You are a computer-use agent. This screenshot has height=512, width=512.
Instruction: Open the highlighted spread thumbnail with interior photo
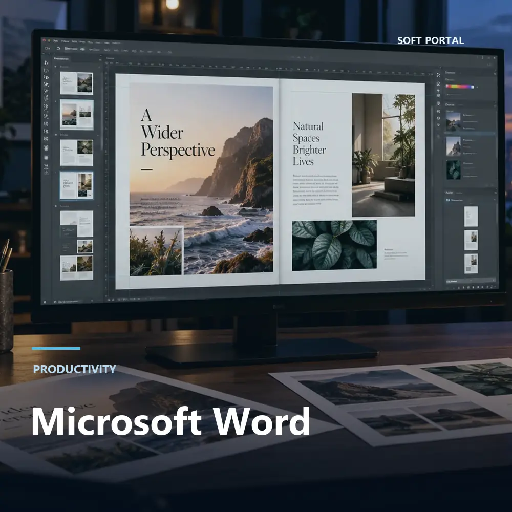pos(76,185)
